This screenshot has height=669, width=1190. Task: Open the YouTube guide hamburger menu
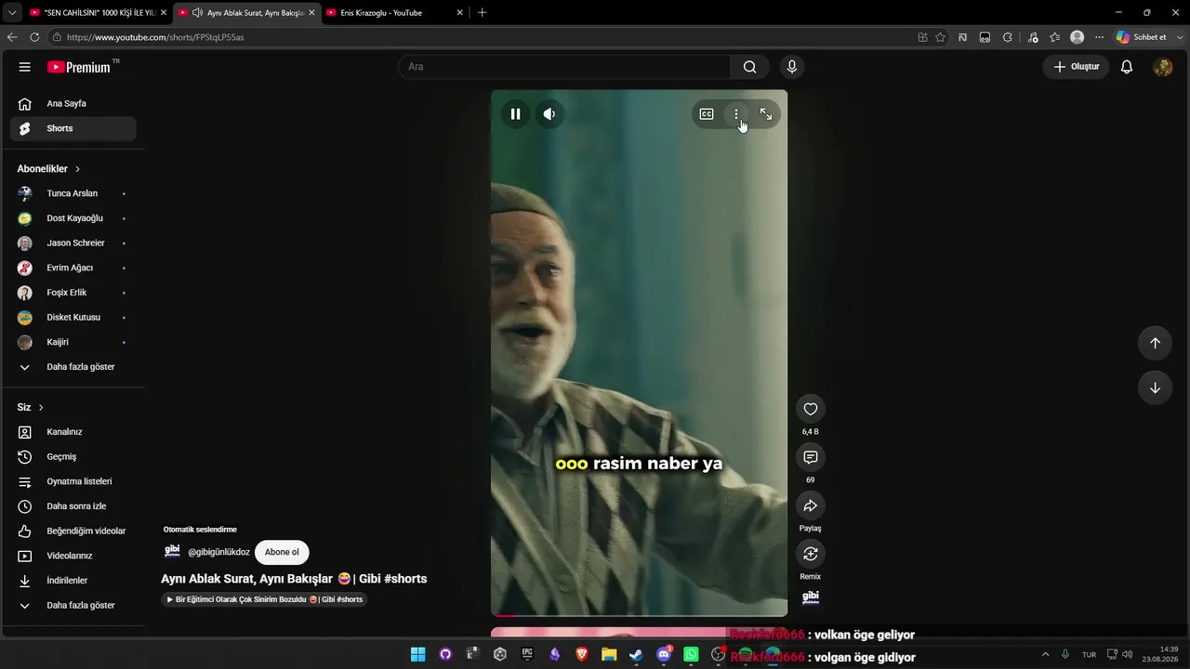(x=25, y=67)
